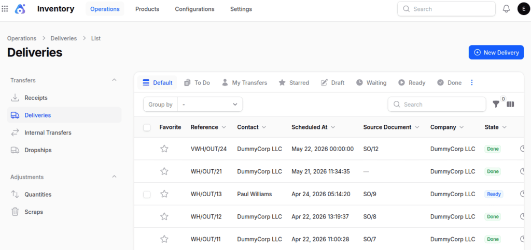This screenshot has width=531, height=250.
Task: Switch to the Done tab
Action: coord(450,82)
